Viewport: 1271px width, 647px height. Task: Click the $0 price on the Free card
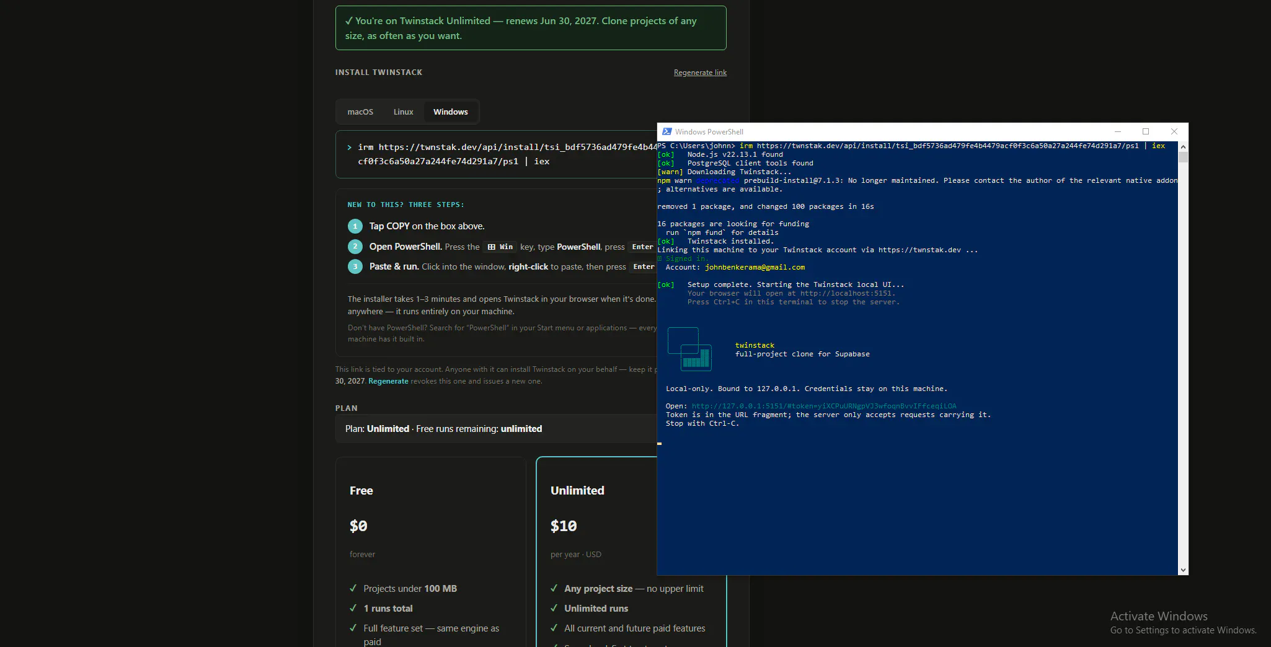pyautogui.click(x=358, y=526)
